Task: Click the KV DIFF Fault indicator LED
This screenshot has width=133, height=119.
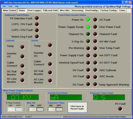Action: click(95, 63)
